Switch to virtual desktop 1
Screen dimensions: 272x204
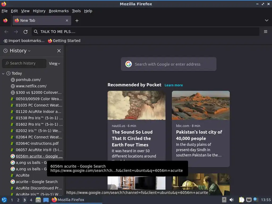pyautogui.click(x=12, y=200)
